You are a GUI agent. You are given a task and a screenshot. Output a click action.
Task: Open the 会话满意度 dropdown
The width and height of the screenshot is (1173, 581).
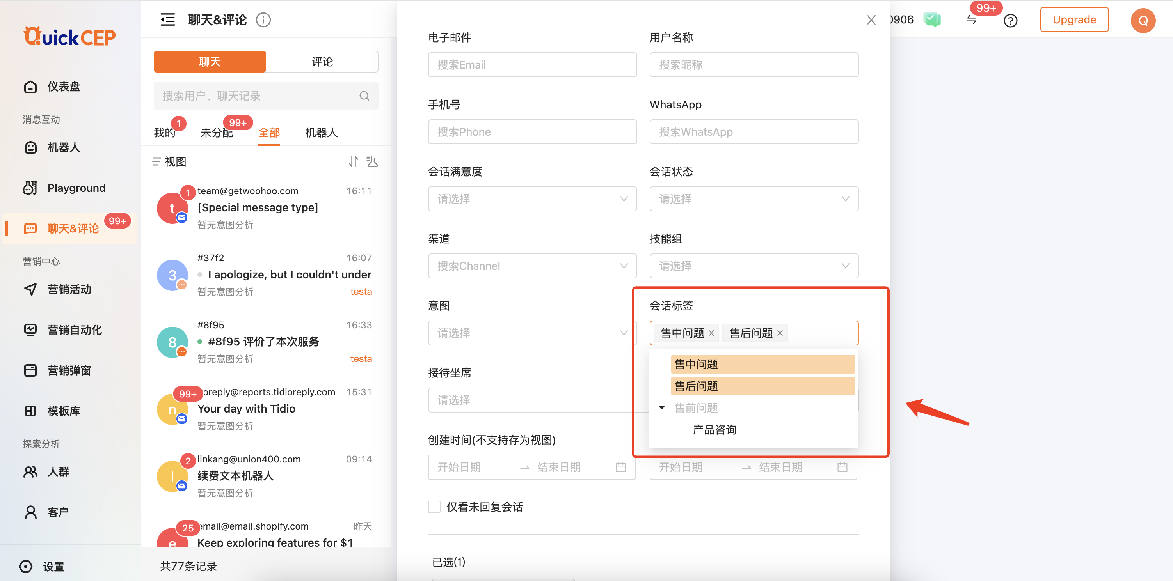point(532,199)
